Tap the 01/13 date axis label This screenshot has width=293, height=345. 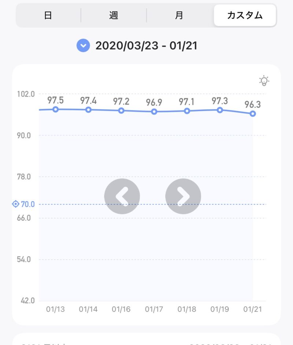pos(55,309)
